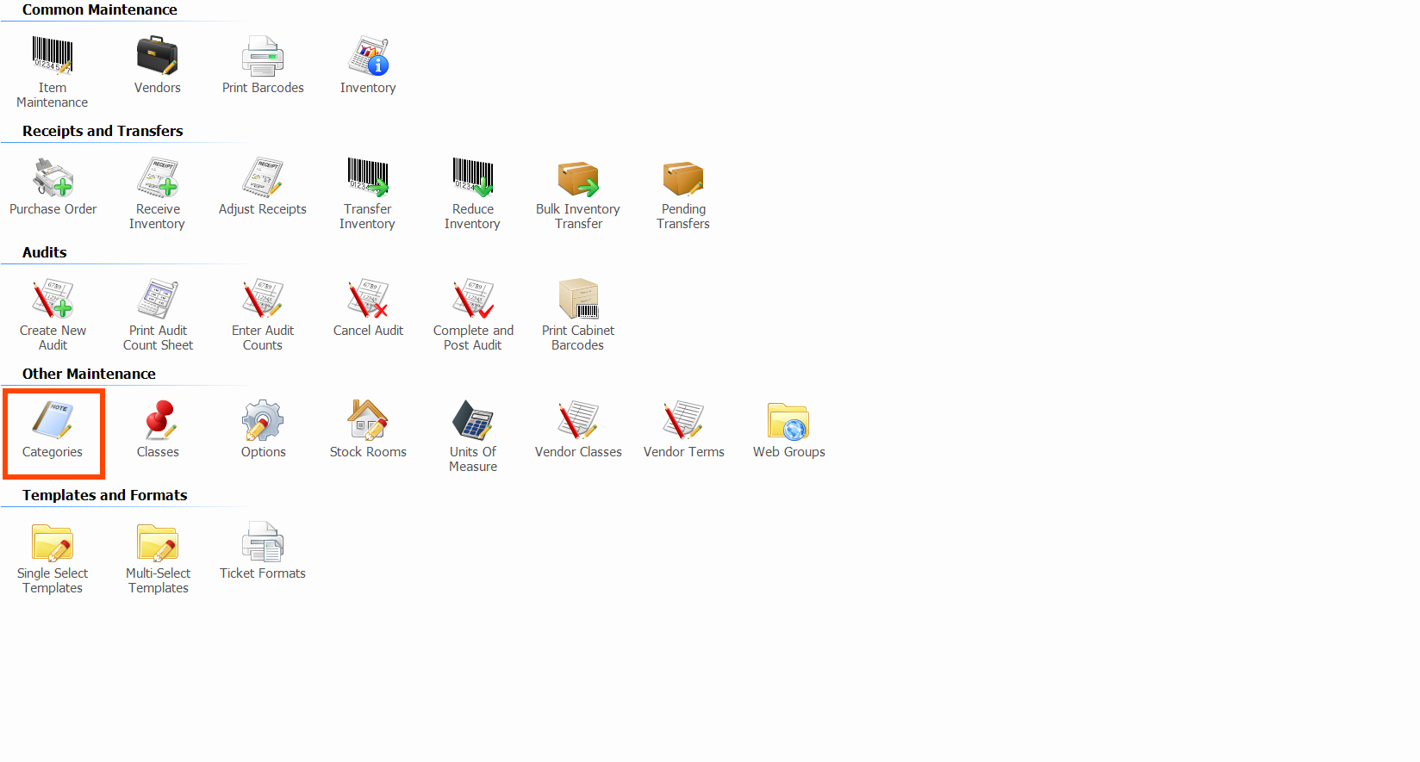1420x762 pixels.
Task: Choose Cancel Audit
Action: [x=368, y=300]
